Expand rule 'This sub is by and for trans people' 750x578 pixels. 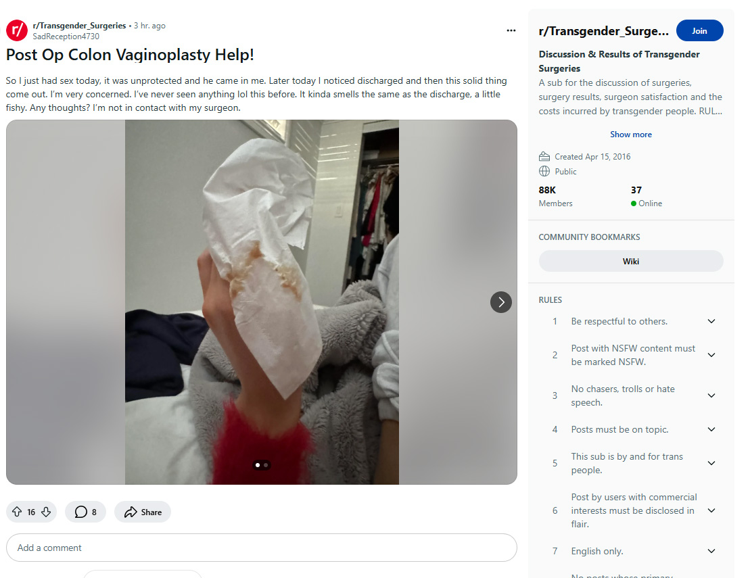click(711, 463)
